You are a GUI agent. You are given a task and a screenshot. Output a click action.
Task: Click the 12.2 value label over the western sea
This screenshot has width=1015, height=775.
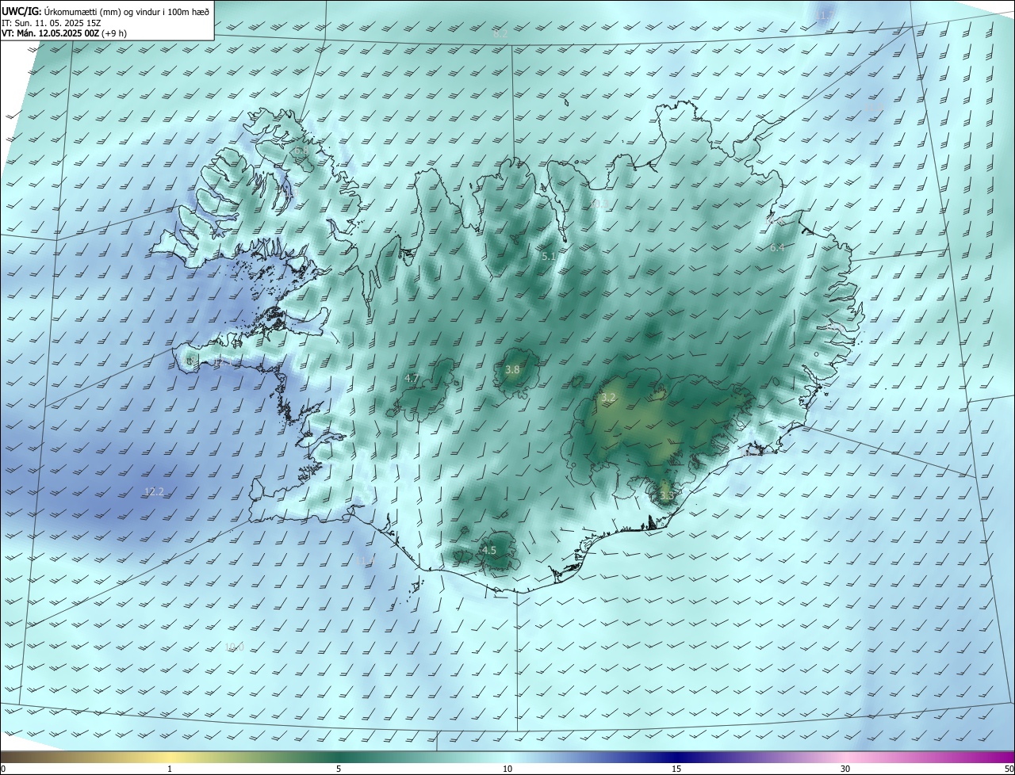tap(154, 491)
